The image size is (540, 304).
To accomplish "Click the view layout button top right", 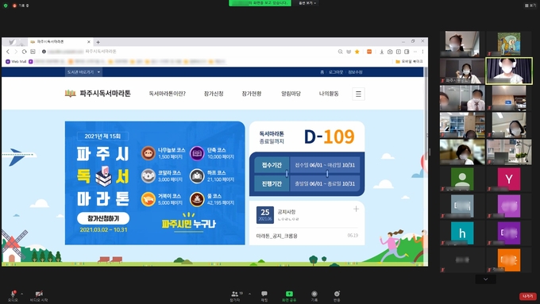I will click(x=530, y=6).
